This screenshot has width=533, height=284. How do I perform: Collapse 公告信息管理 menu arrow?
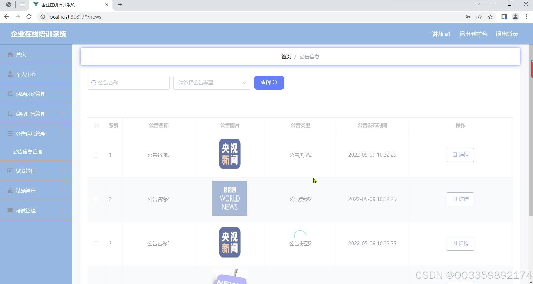tap(63, 133)
